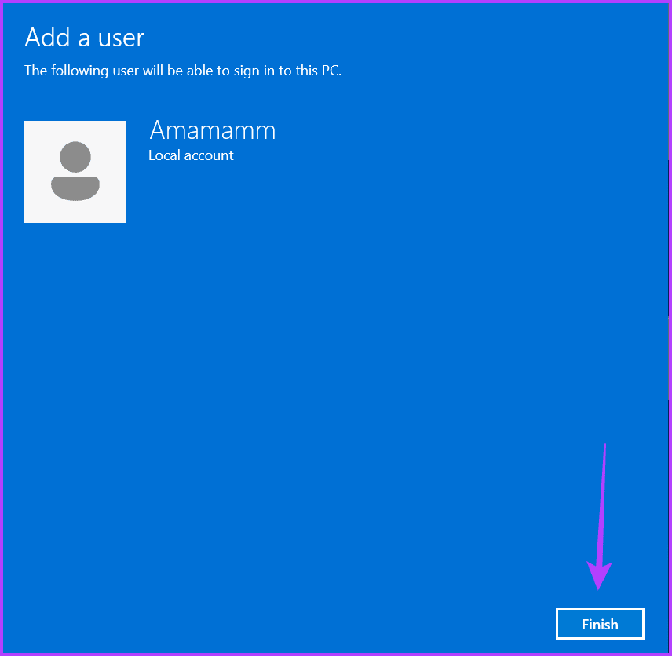Click the user entry row for Amamamm

point(157,172)
